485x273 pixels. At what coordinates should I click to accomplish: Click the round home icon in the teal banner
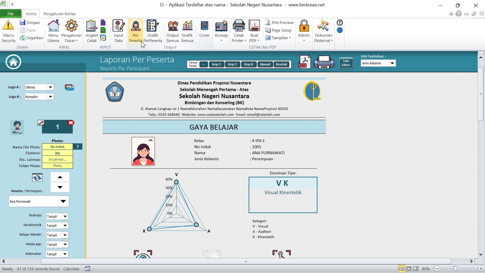pyautogui.click(x=13, y=62)
